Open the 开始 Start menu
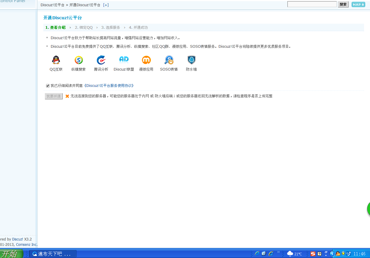This screenshot has width=370, height=258. point(12,254)
